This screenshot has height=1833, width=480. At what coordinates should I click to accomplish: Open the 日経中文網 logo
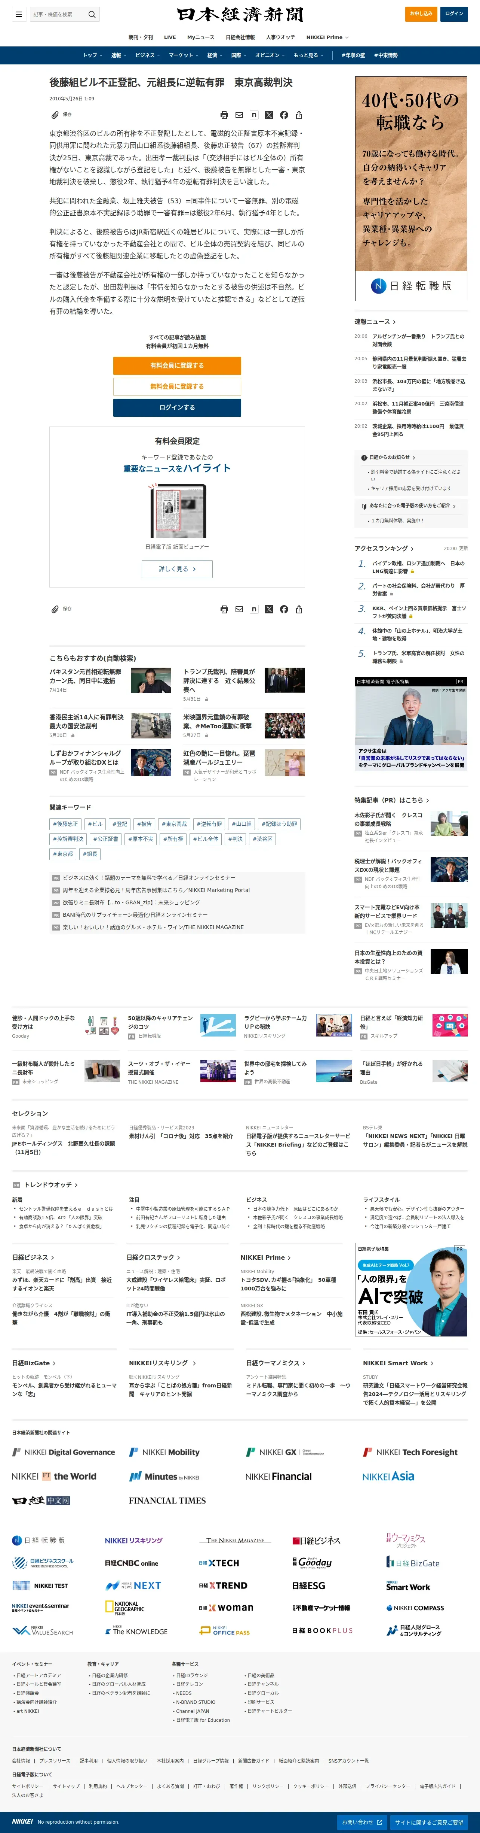41,1501
